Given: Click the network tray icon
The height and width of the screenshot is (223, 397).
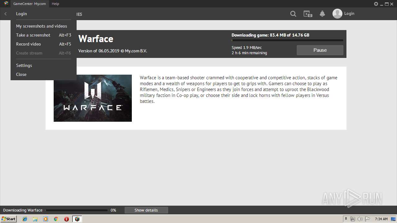Looking at the screenshot, I should [353, 219].
